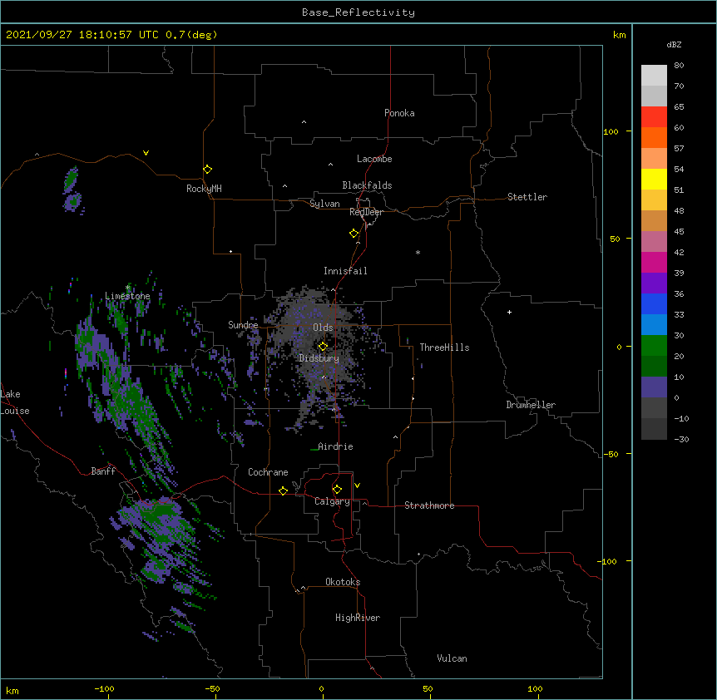Click the 100 tick label on the bottom axis
The height and width of the screenshot is (700, 717).
click(x=535, y=688)
